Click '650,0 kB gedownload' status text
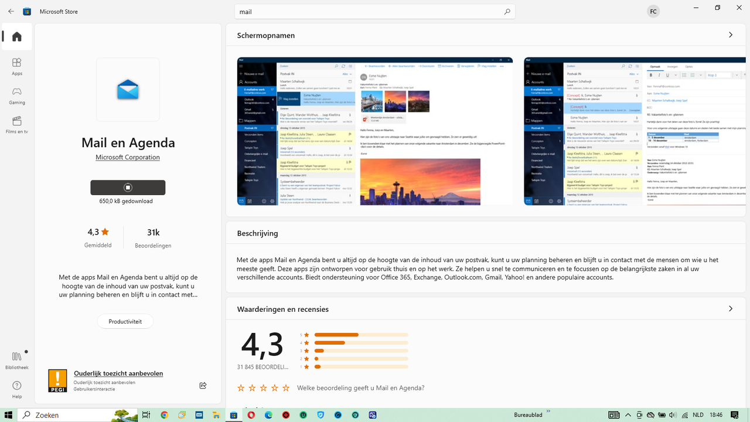Screen dimensions: 750x422 126,201
